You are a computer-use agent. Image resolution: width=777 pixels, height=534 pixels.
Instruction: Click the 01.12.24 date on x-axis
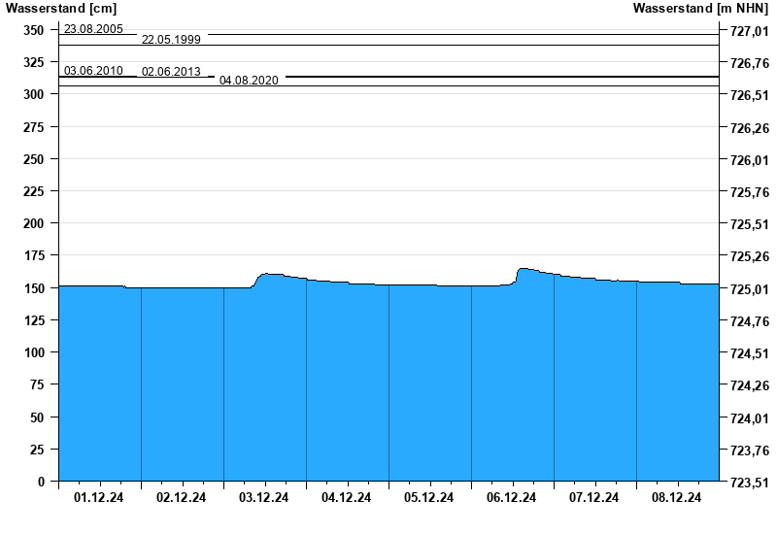(99, 498)
